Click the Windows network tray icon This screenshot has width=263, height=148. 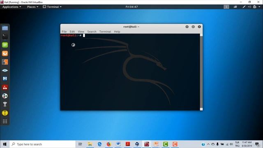227,144
